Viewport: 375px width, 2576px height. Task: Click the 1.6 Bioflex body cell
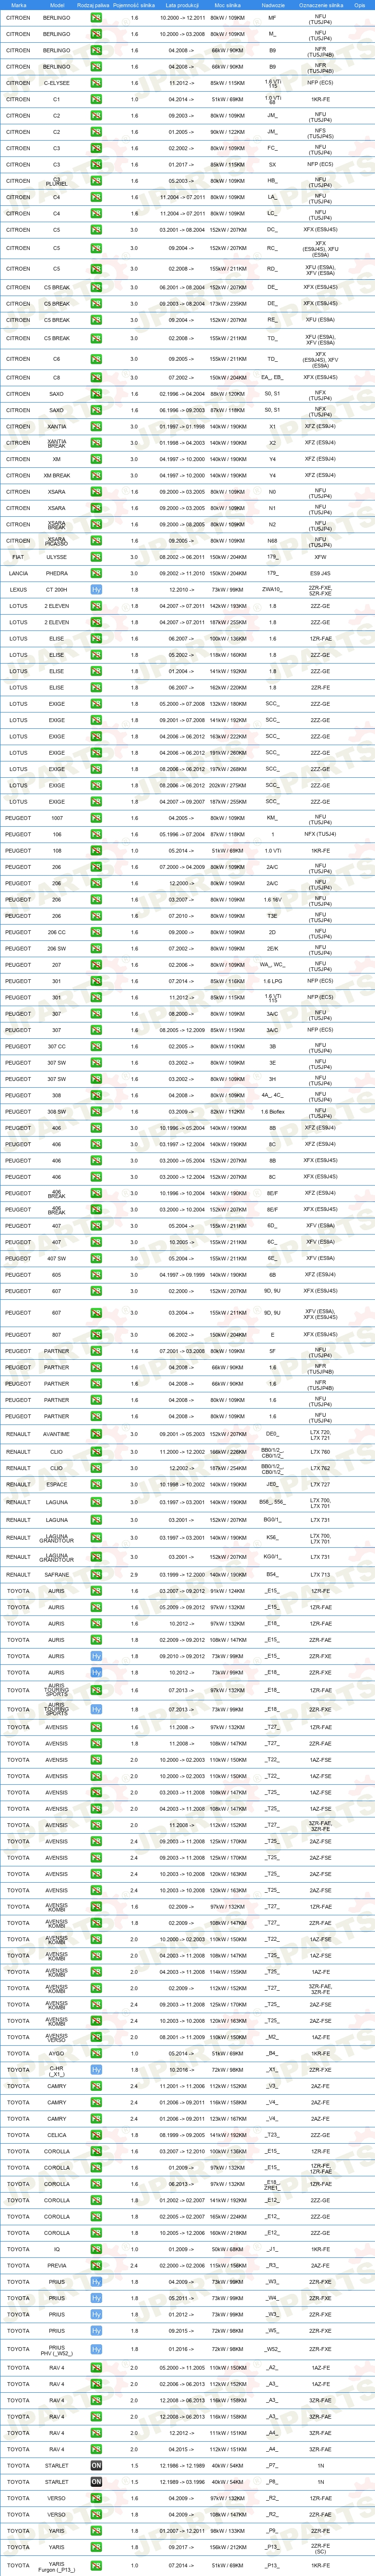(273, 1112)
